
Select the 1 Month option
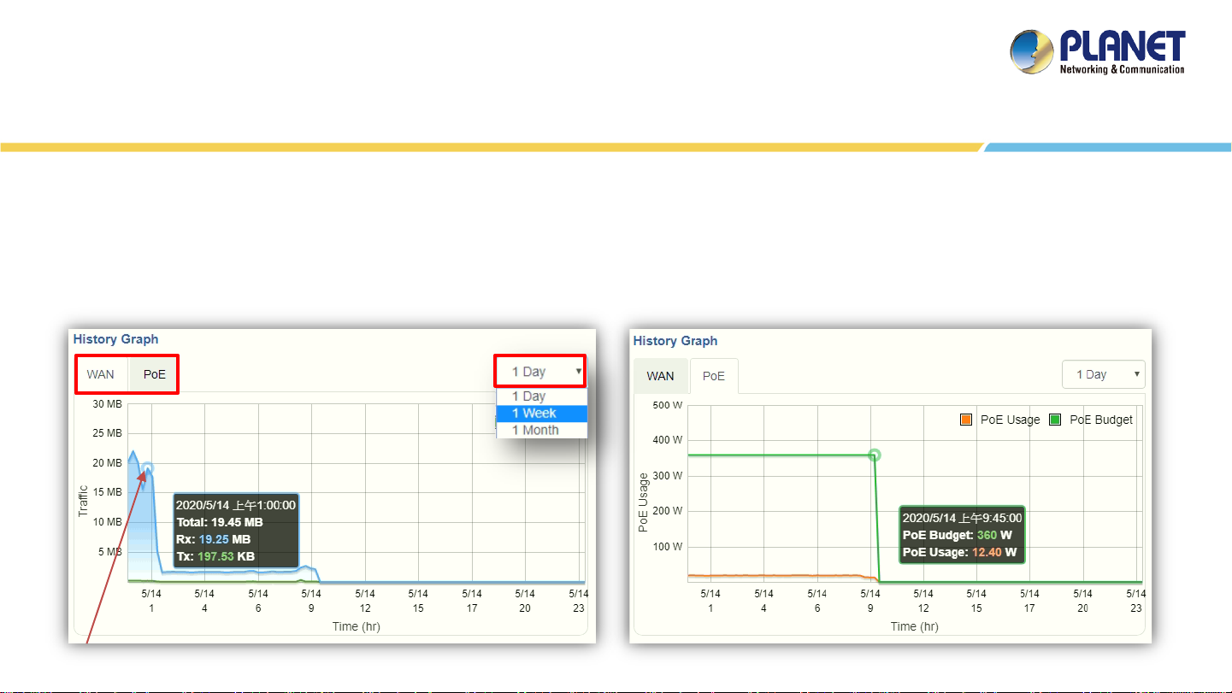tap(541, 430)
